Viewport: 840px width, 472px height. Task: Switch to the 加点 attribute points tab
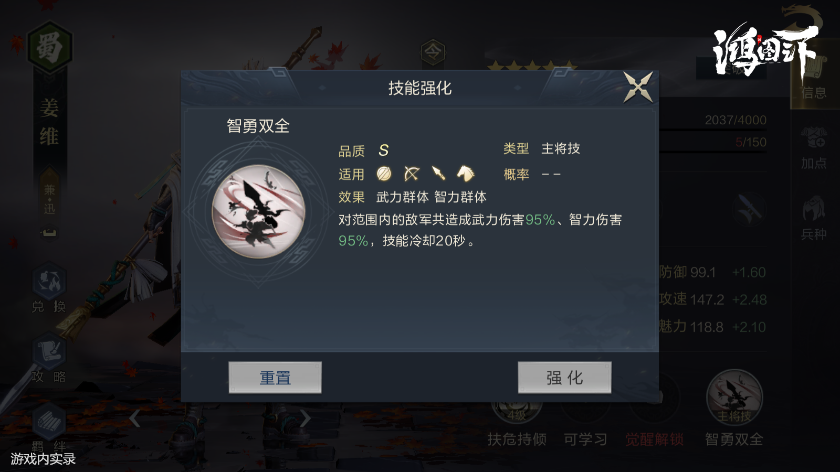coord(814,148)
